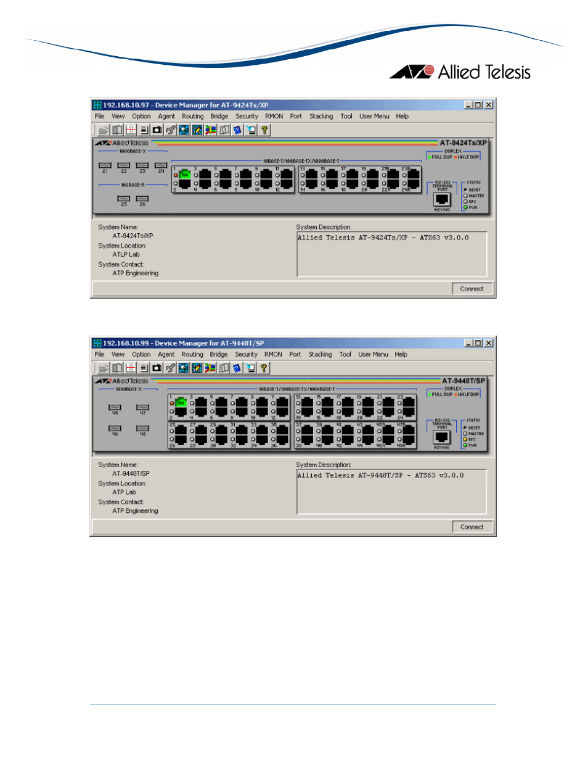Select SFP slot 24 on AT-9424Ts/XP
The height and width of the screenshot is (762, 588).
coord(161,165)
